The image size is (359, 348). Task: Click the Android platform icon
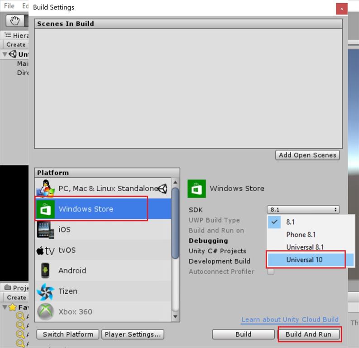(x=45, y=271)
